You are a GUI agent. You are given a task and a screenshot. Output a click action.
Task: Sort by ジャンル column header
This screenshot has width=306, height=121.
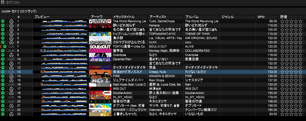pyautogui.click(x=238, y=17)
